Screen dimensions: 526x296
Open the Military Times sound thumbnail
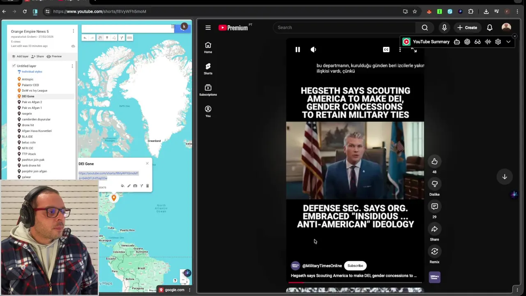click(x=434, y=277)
